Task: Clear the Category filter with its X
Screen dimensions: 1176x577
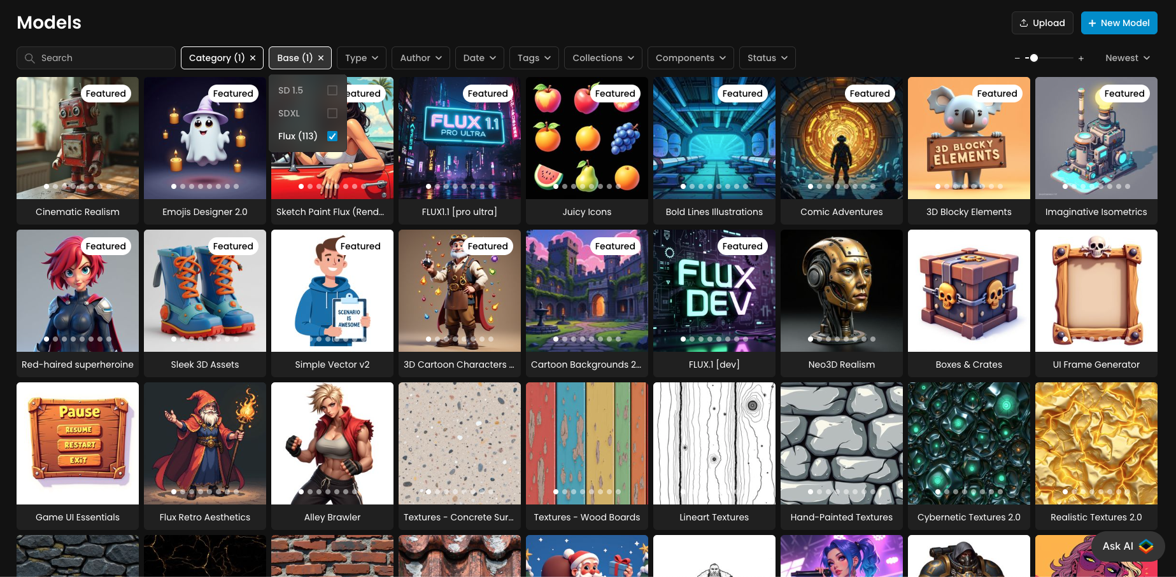Action: [x=253, y=58]
